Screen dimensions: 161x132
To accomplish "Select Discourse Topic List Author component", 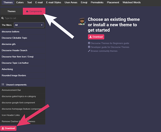I will click(x=23, y=63).
